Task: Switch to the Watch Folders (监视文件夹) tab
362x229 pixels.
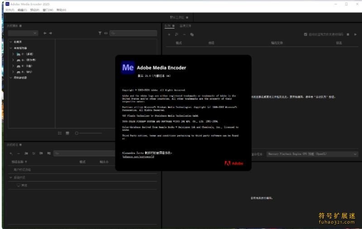Action: (185, 26)
